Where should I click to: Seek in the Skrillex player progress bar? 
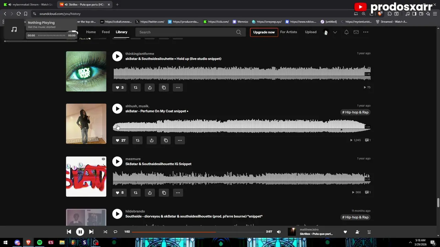tap(198, 232)
